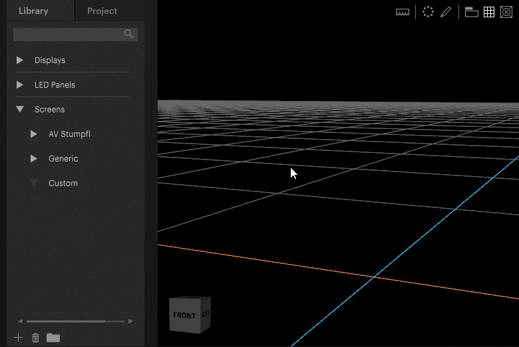Select the Displays tree label
The width and height of the screenshot is (519, 347).
50,60
